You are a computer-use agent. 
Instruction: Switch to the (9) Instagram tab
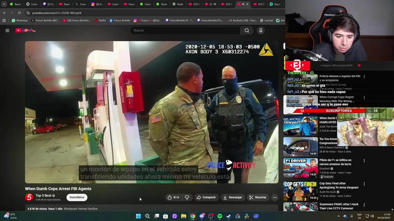97,4
